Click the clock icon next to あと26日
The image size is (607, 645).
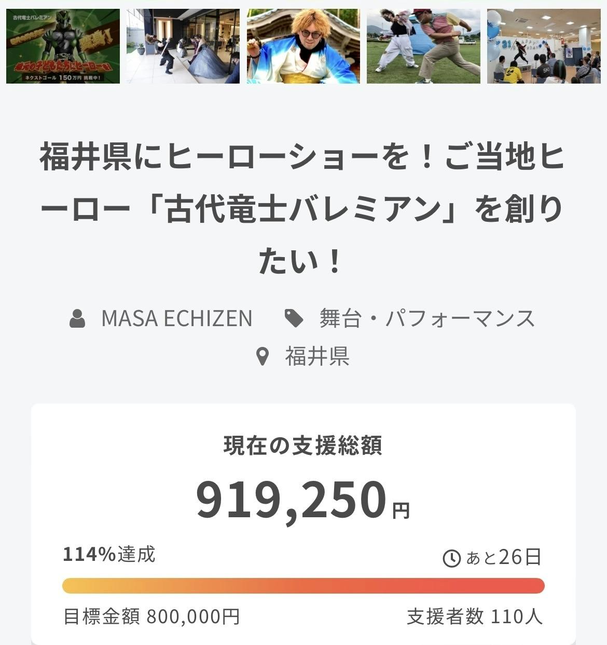[451, 558]
